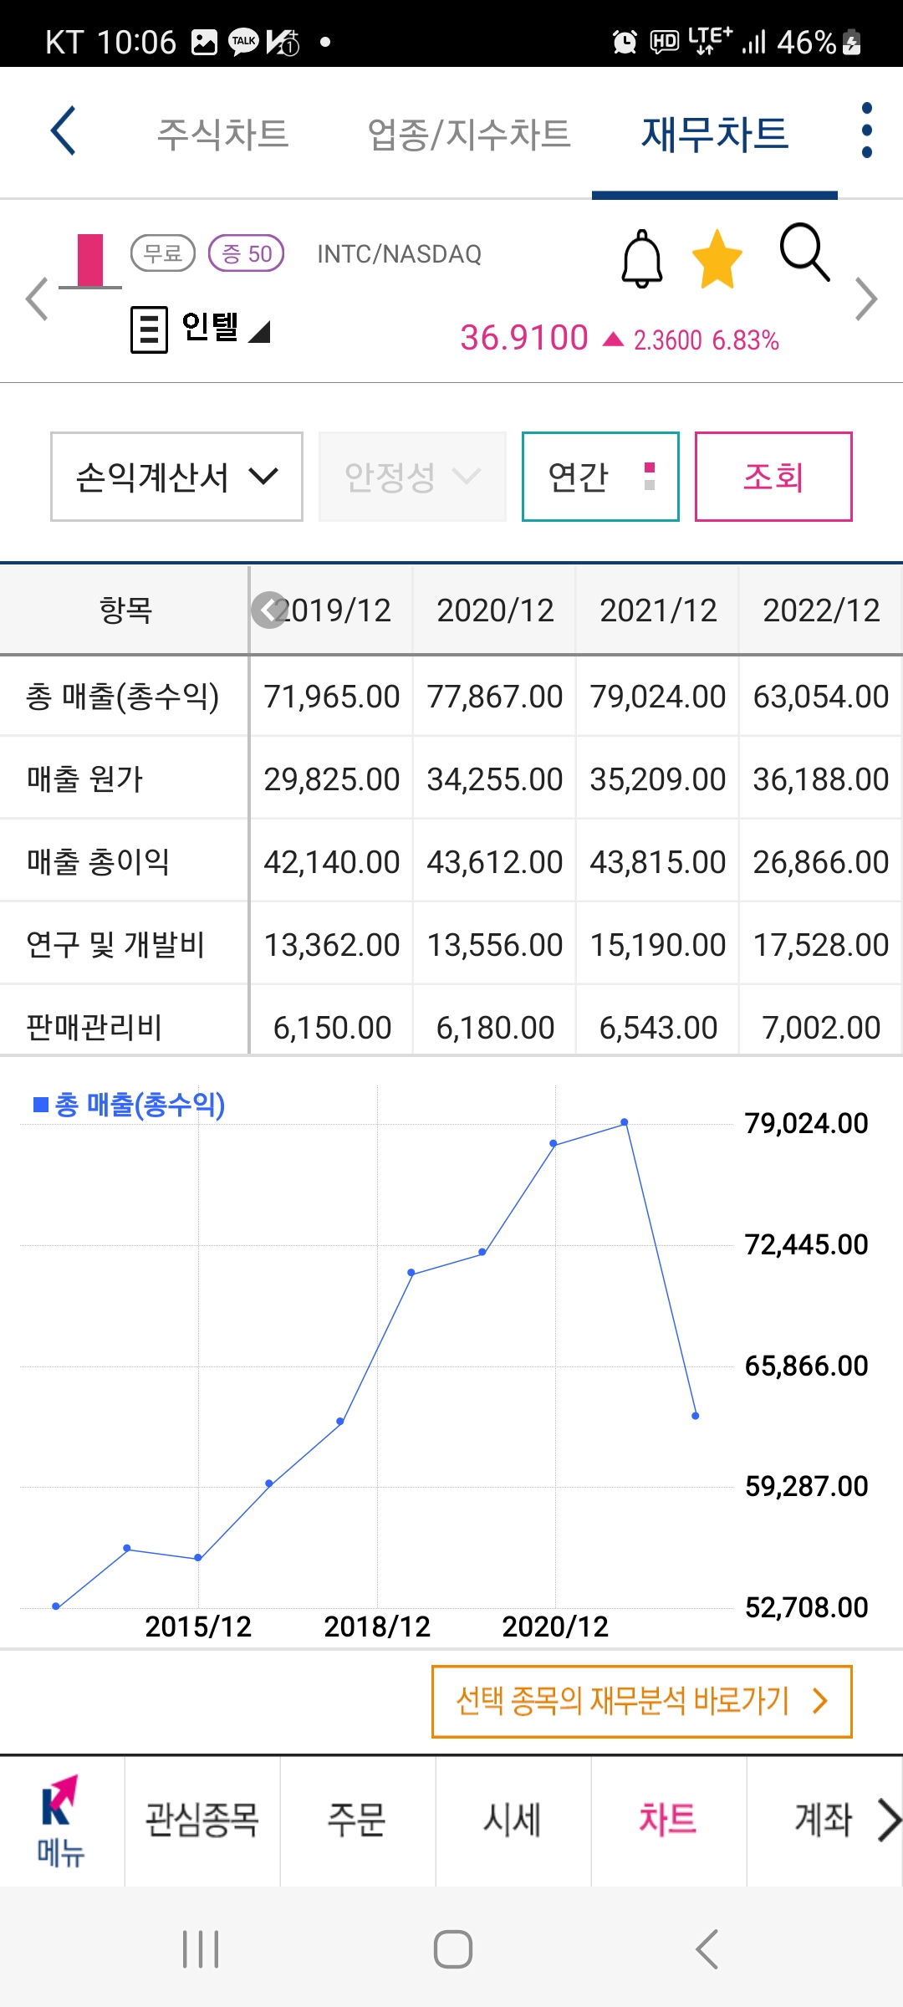Tap Android home button

453,1949
